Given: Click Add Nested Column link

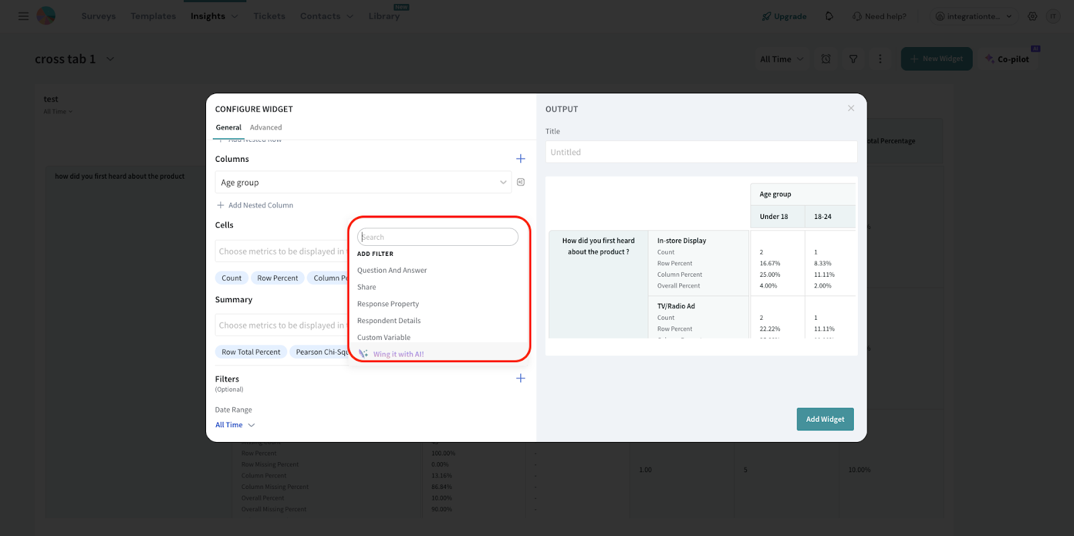Looking at the screenshot, I should point(260,206).
